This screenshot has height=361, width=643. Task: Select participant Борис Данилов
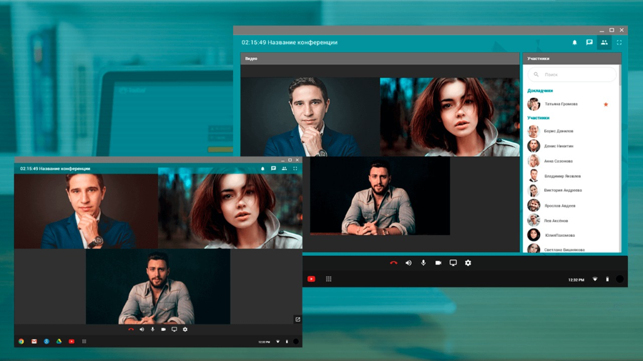click(558, 131)
